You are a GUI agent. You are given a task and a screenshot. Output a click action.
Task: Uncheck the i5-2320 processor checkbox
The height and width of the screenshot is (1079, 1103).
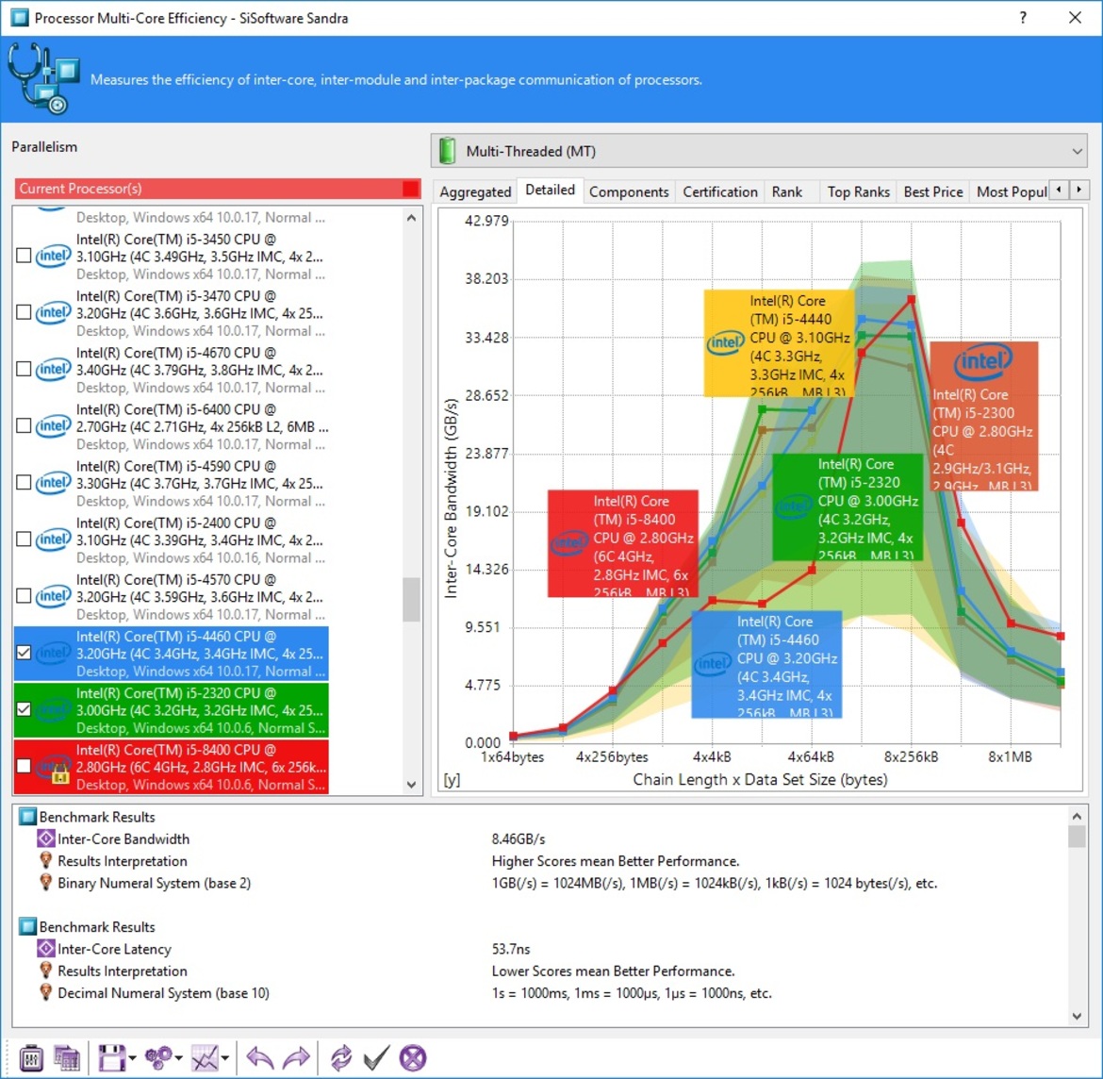click(x=24, y=709)
